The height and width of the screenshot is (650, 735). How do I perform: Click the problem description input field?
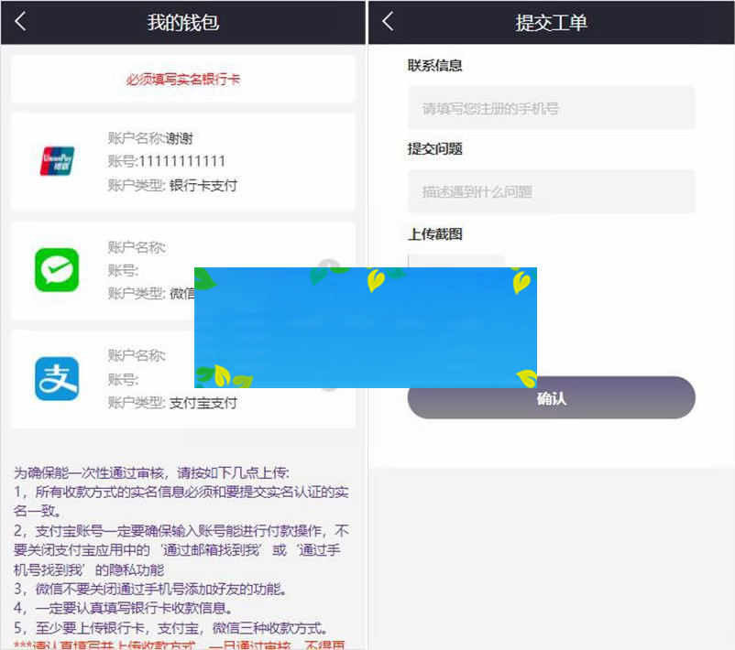coord(551,191)
